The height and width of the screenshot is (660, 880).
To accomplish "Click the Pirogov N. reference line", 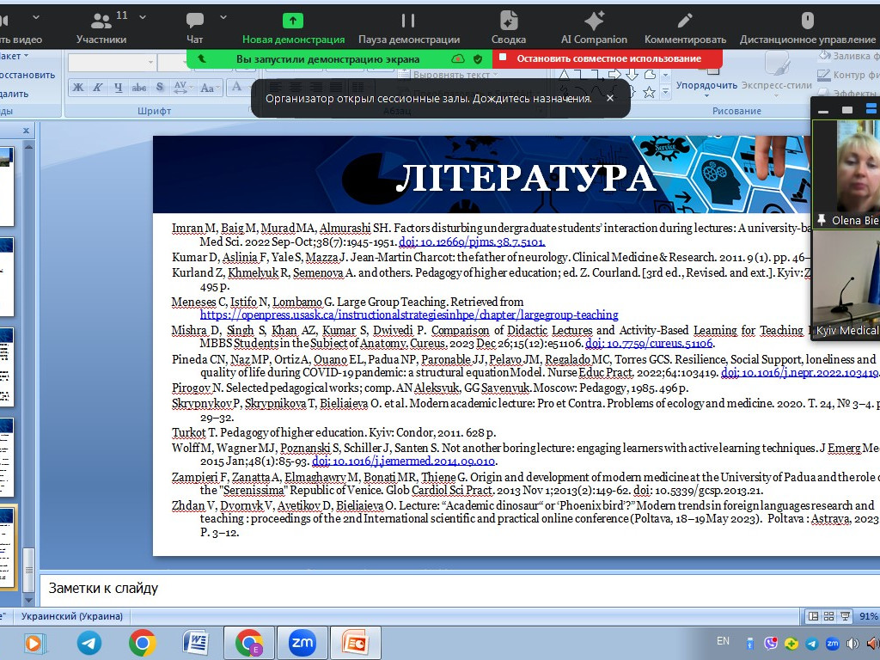I will (430, 388).
